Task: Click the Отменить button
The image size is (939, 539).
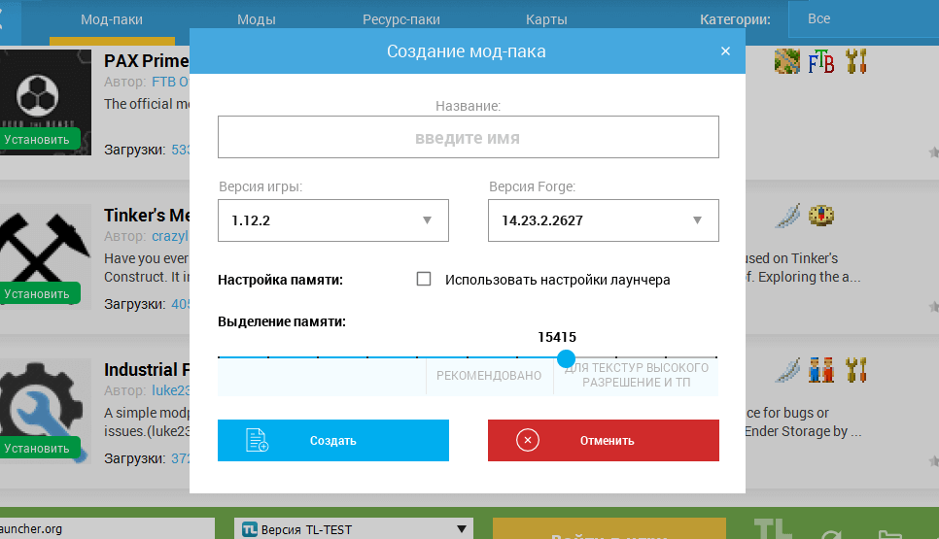Action: 603,440
